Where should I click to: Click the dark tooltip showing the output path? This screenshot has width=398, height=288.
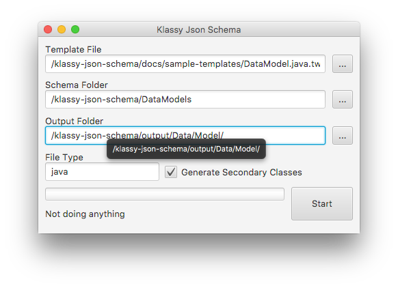186,149
